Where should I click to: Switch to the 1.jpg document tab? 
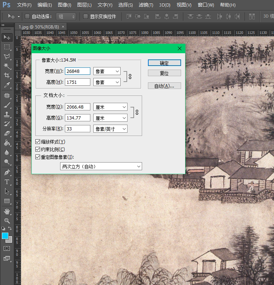(39, 27)
